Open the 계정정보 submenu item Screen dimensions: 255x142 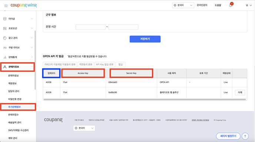[x=12, y=83]
